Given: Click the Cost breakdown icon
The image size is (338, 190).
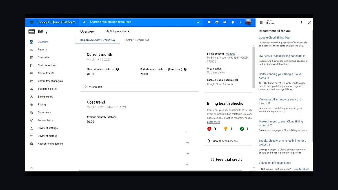Looking at the screenshot, I should (32, 65).
